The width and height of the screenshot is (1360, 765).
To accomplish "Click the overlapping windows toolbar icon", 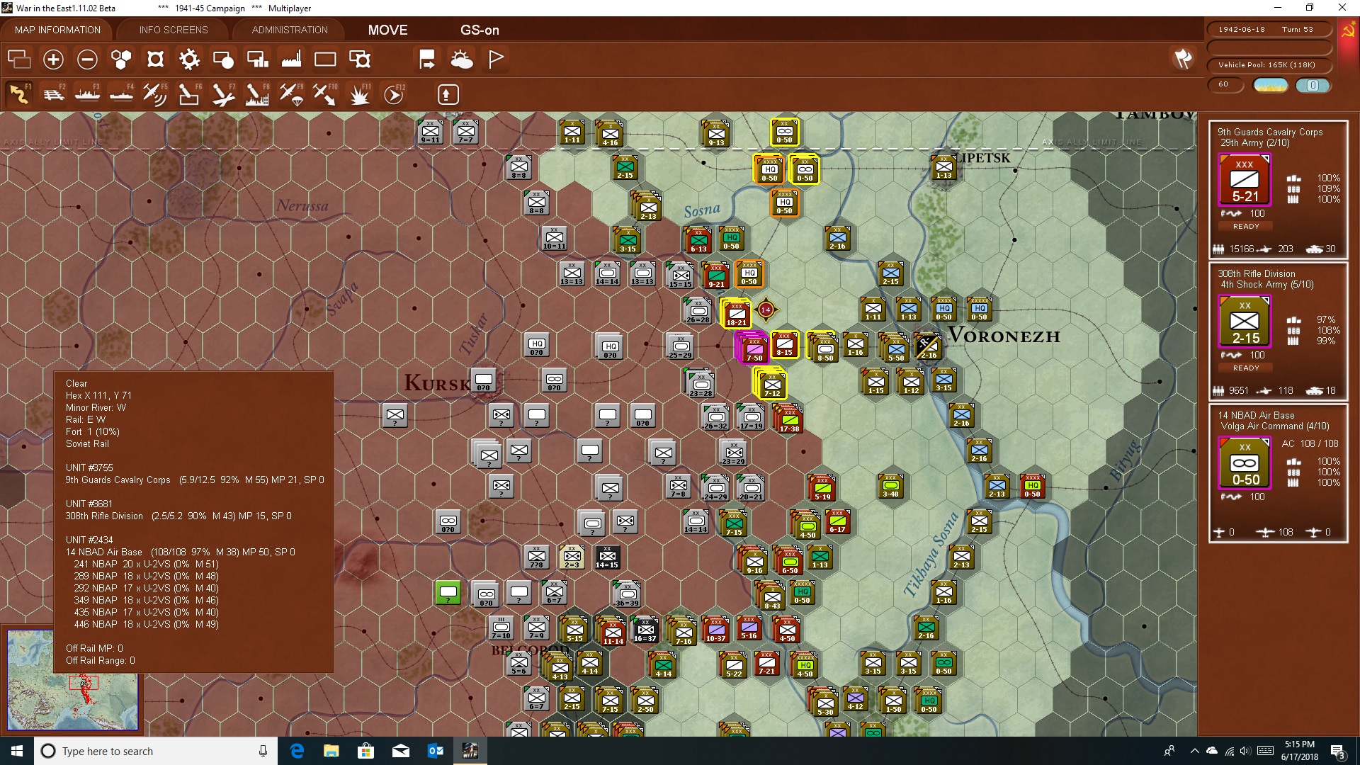I will [x=19, y=59].
